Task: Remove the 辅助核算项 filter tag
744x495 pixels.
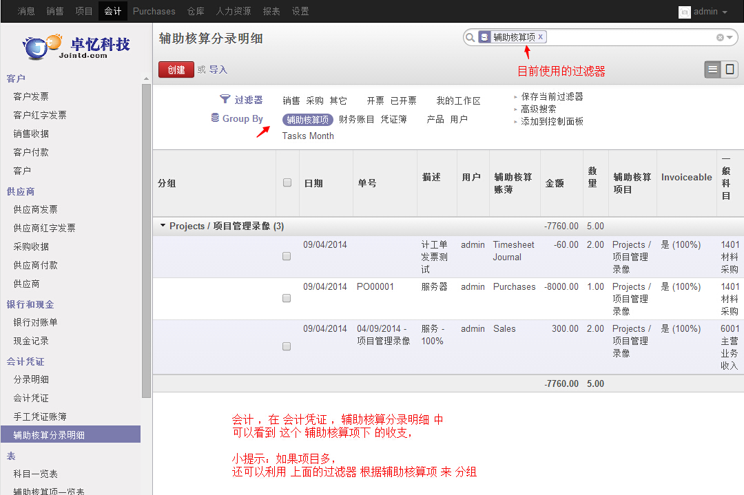Action: [x=541, y=37]
